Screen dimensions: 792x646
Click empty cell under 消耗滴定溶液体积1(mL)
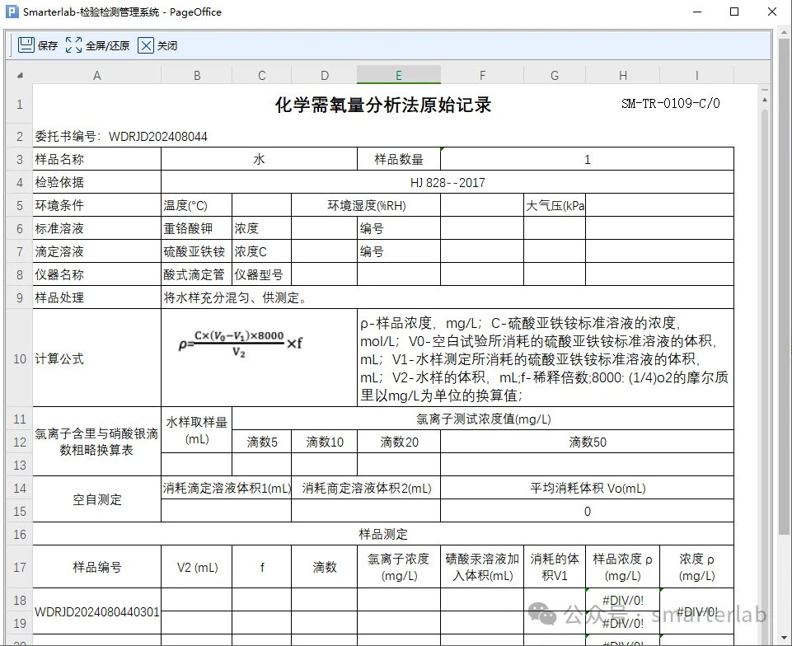[x=227, y=511]
